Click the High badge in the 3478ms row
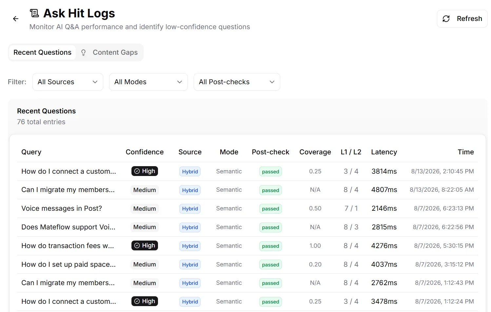Image resolution: width=491 pixels, height=312 pixels. click(145, 301)
